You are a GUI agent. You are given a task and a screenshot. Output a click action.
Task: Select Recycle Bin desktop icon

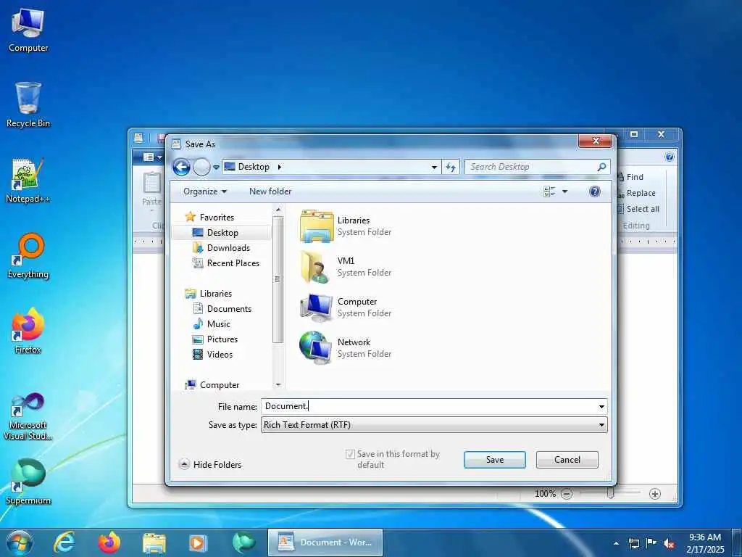click(28, 105)
